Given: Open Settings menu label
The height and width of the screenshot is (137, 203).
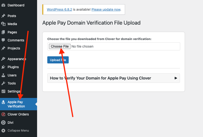Looking at the screenshot, I should [x=14, y=91].
